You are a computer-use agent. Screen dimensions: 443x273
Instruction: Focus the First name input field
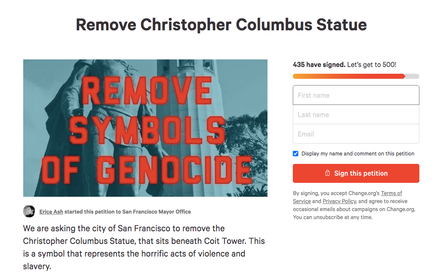(356, 95)
